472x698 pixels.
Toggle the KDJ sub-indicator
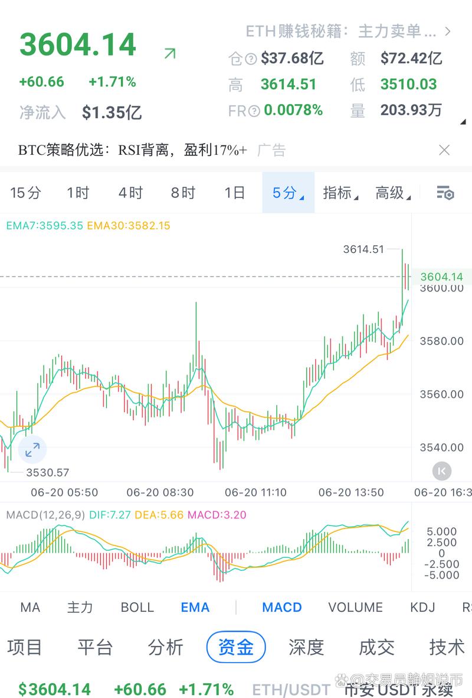tap(422, 607)
